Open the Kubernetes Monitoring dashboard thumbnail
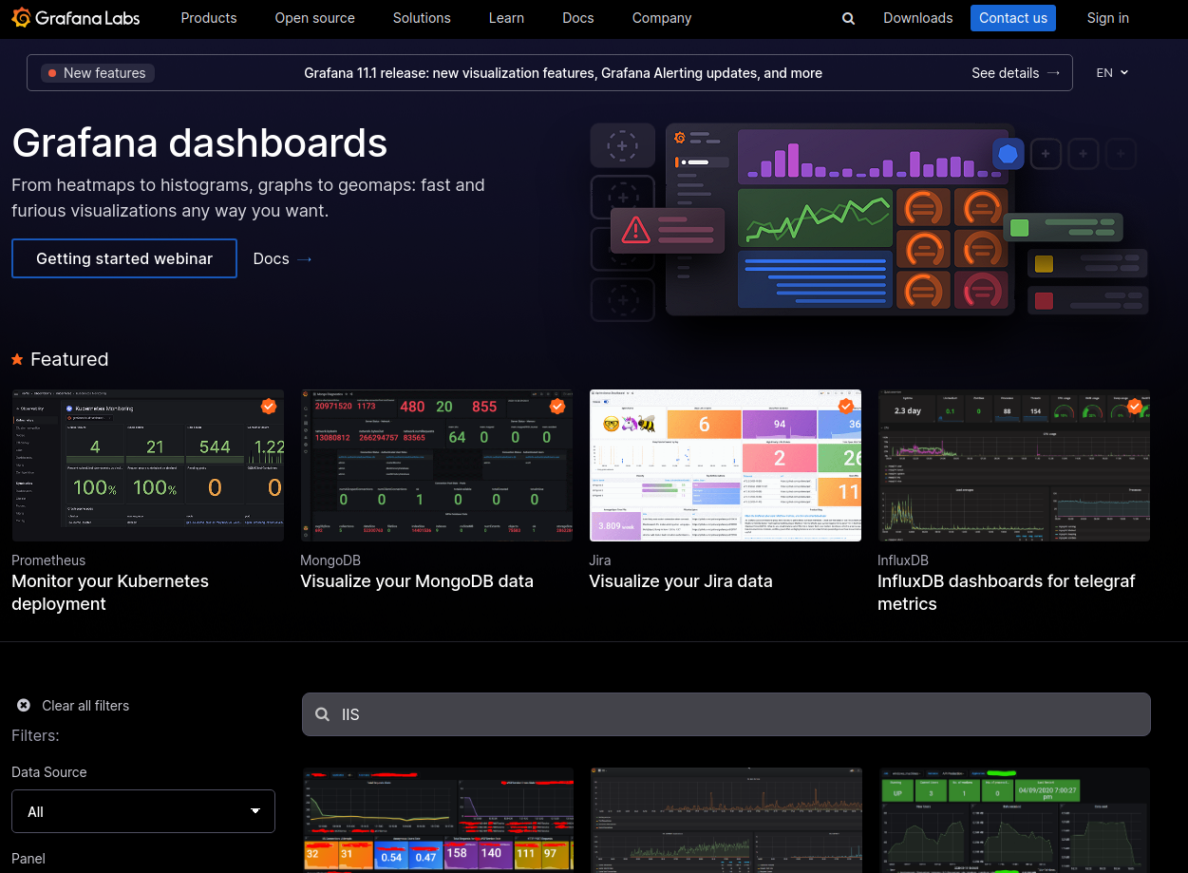 (147, 465)
